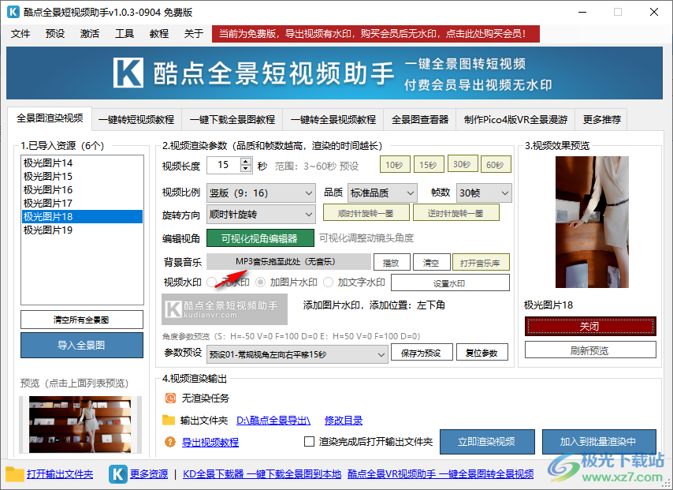Open the 视频比例 aspect ratio dropdown
This screenshot has height=490, width=673.
tap(261, 192)
